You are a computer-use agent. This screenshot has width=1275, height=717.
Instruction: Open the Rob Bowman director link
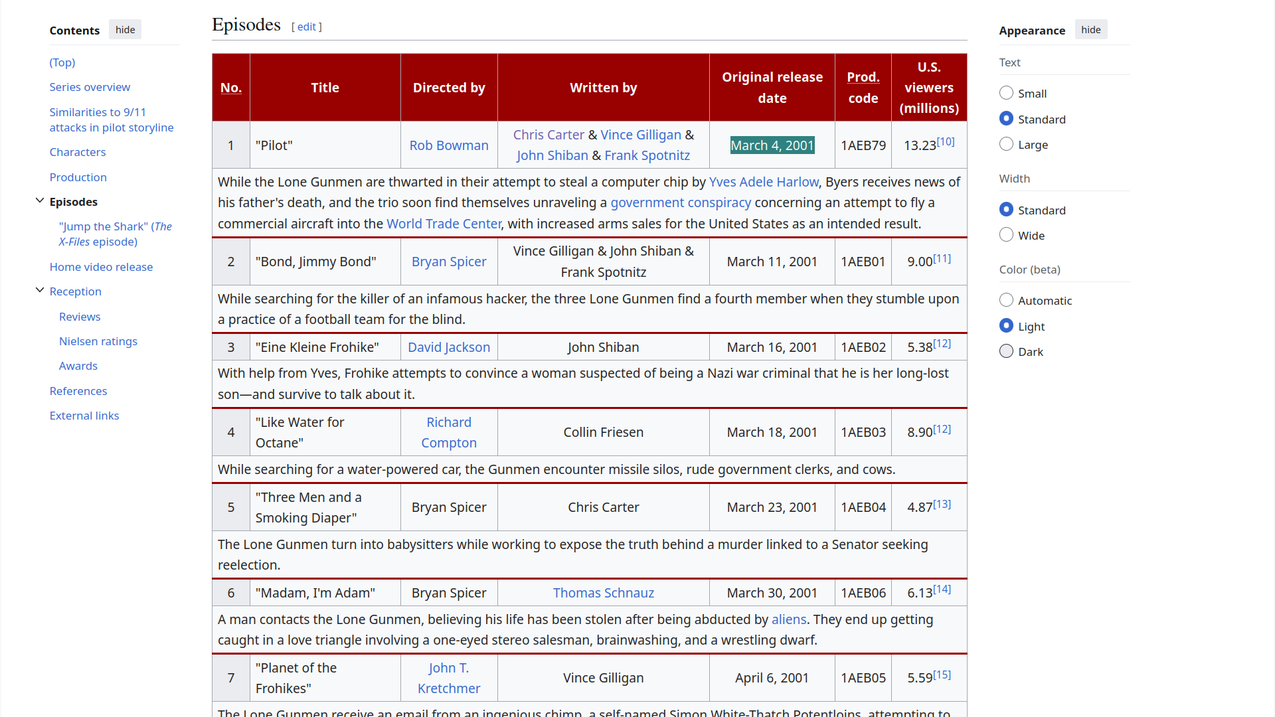coord(449,145)
